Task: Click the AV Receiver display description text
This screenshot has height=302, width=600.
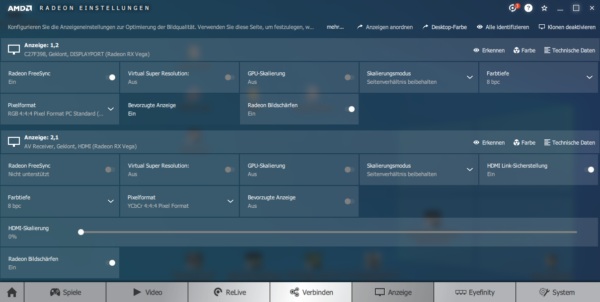Action: click(80, 146)
